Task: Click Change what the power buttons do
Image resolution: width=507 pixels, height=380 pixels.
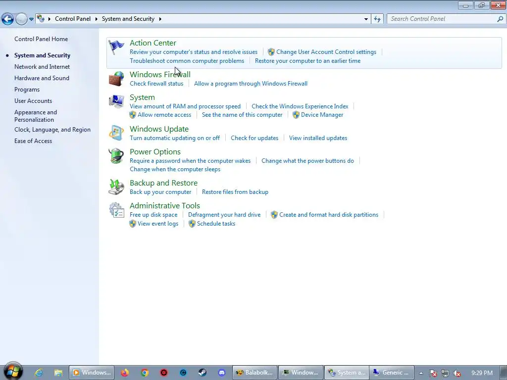Action: click(x=307, y=161)
